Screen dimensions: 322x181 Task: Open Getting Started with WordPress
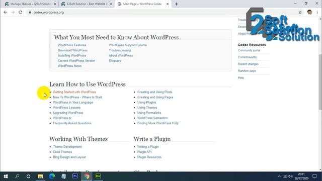[74, 92]
